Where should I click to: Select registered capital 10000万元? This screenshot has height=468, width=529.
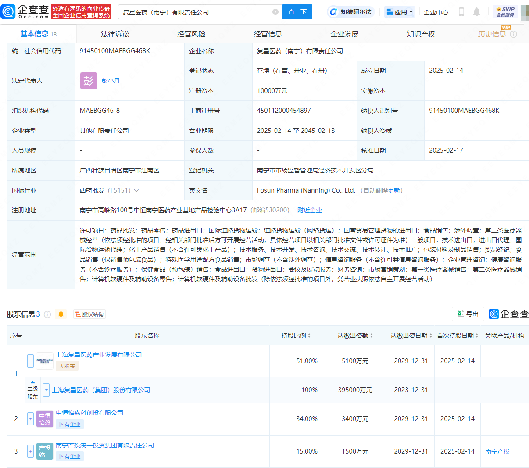coord(272,91)
